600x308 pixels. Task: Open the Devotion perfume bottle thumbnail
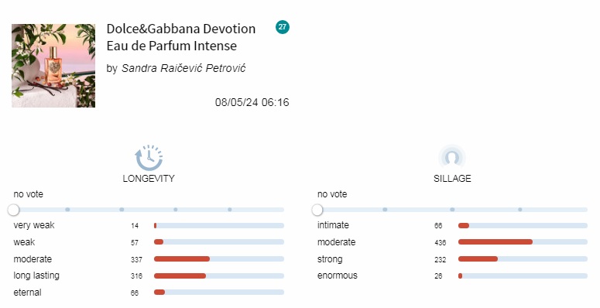53,66
